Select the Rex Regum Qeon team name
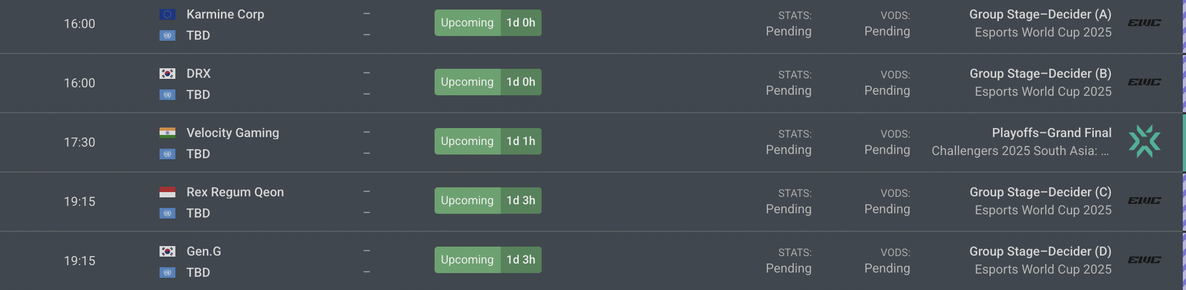The image size is (1186, 290). point(235,192)
